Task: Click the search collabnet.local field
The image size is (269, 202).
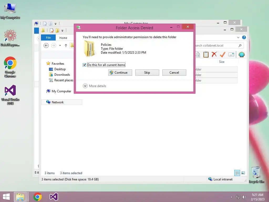Action: pos(216,46)
